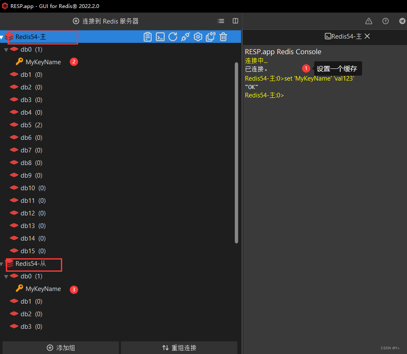Click MyKeyName key icon under Redis54-主
Viewport: 407px width, 354px height.
click(19, 62)
